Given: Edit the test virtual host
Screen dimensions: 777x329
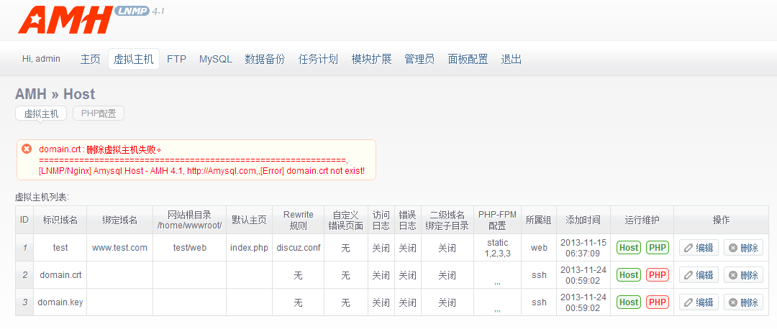Looking at the screenshot, I should (698, 248).
